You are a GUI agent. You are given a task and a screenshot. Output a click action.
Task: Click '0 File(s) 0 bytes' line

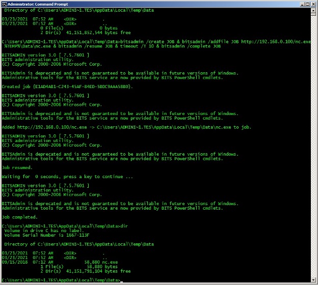79,28
